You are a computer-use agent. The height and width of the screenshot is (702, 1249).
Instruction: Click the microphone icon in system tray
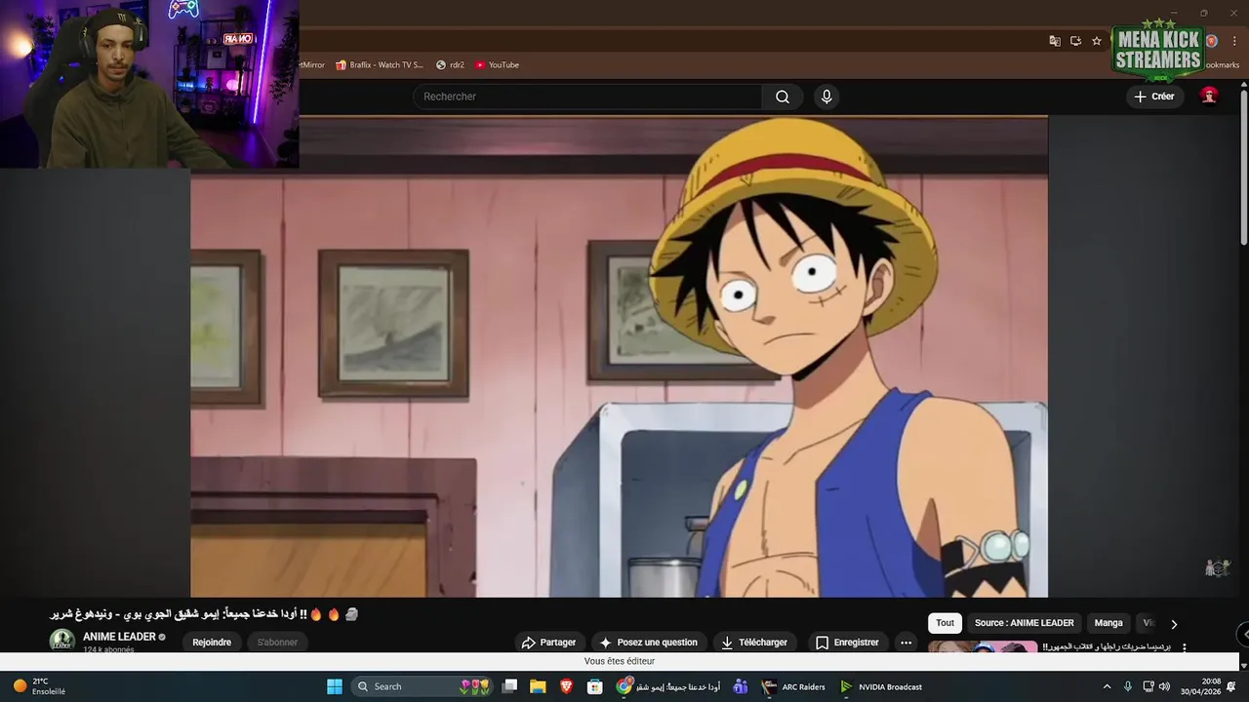(1128, 686)
